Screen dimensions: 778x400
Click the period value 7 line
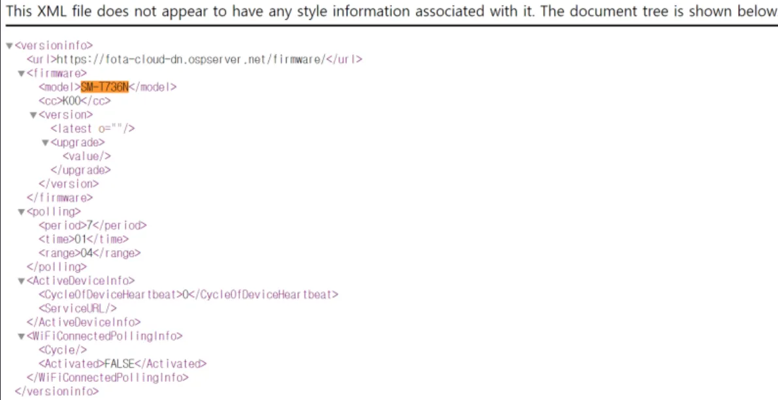pyautogui.click(x=92, y=225)
